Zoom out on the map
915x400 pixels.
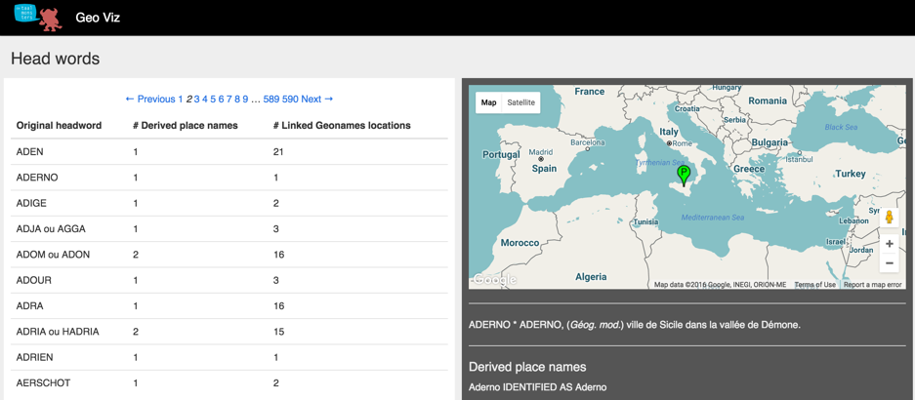[889, 263]
